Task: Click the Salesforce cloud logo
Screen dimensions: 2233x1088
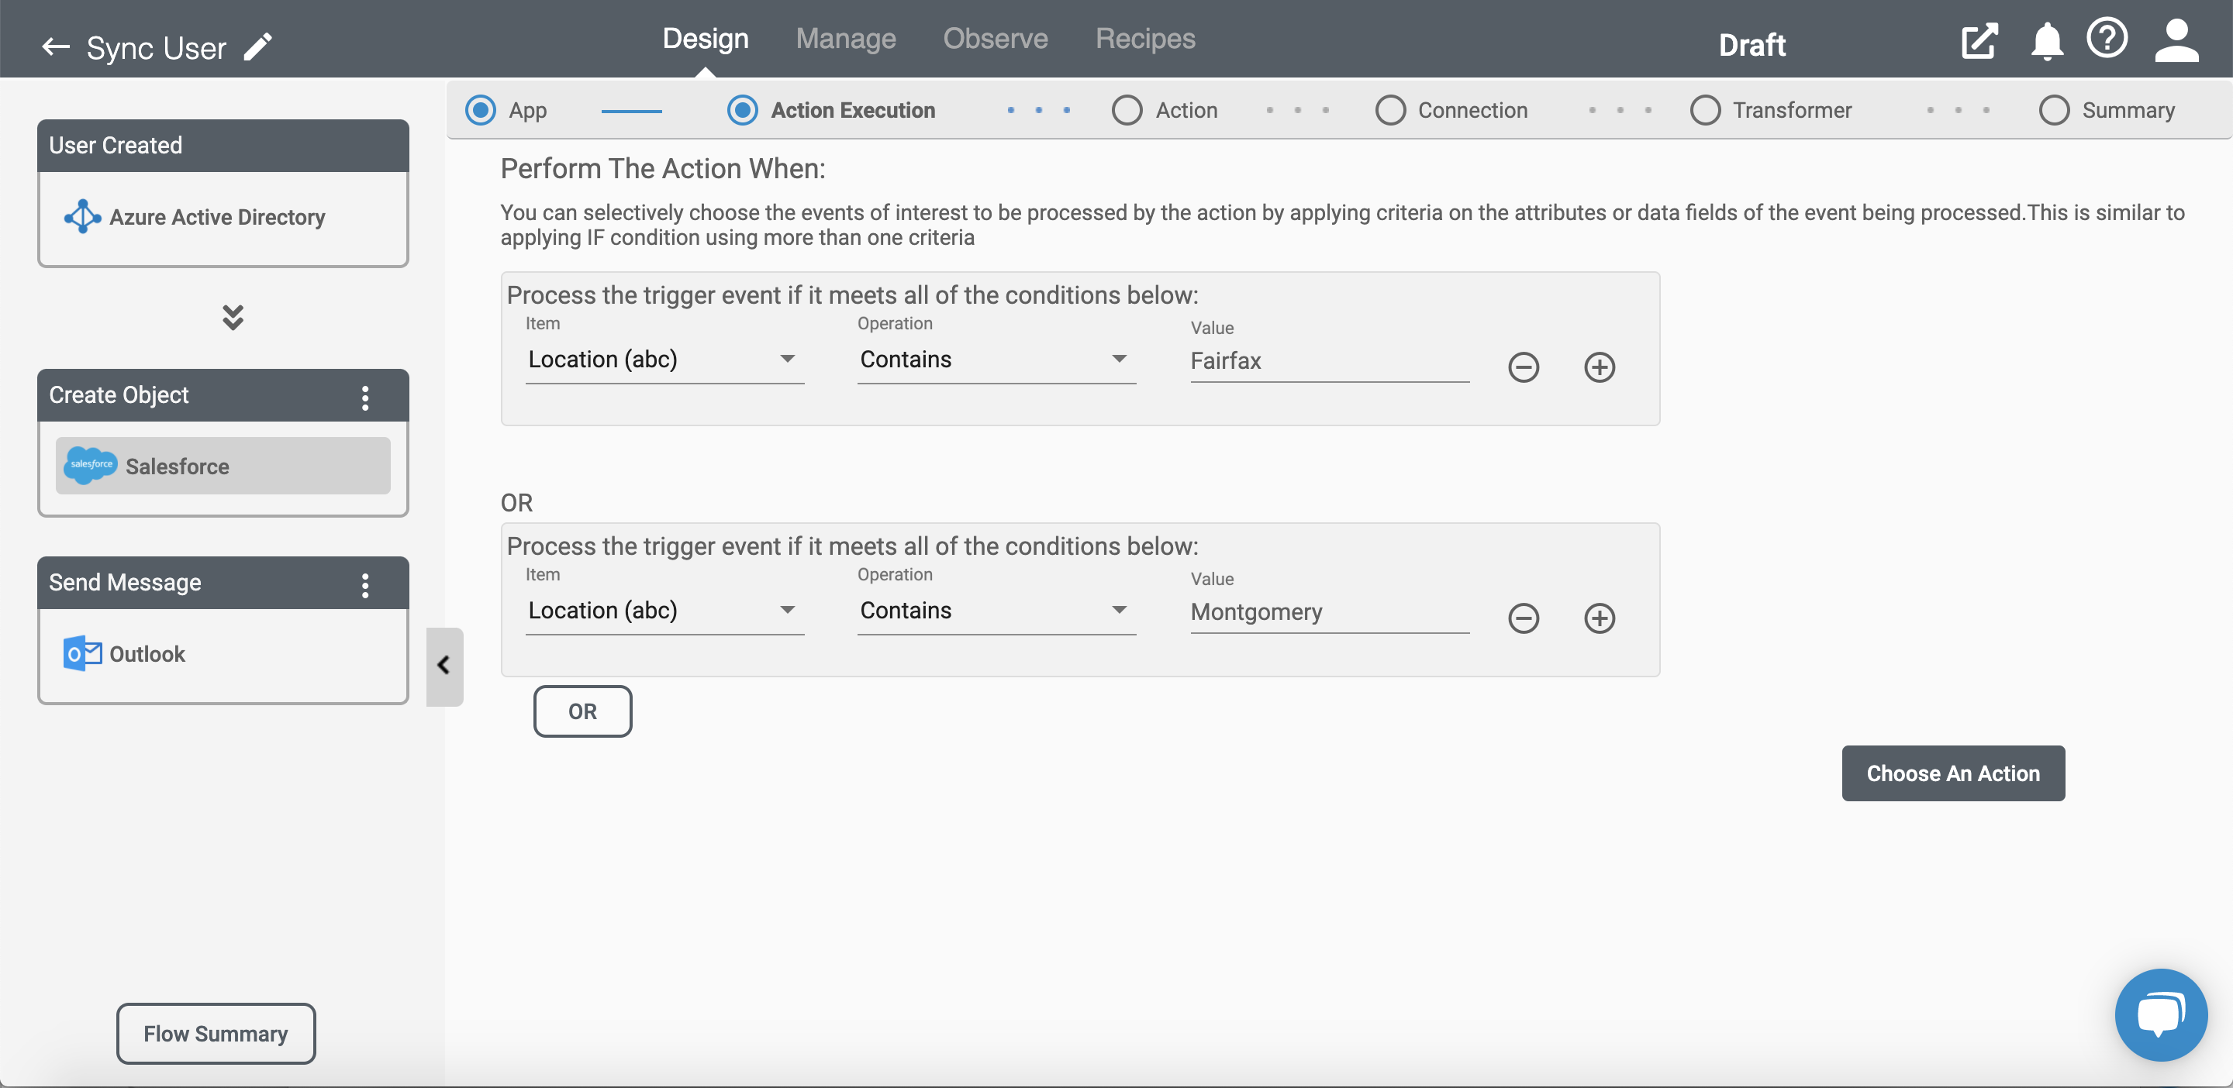Action: point(91,465)
